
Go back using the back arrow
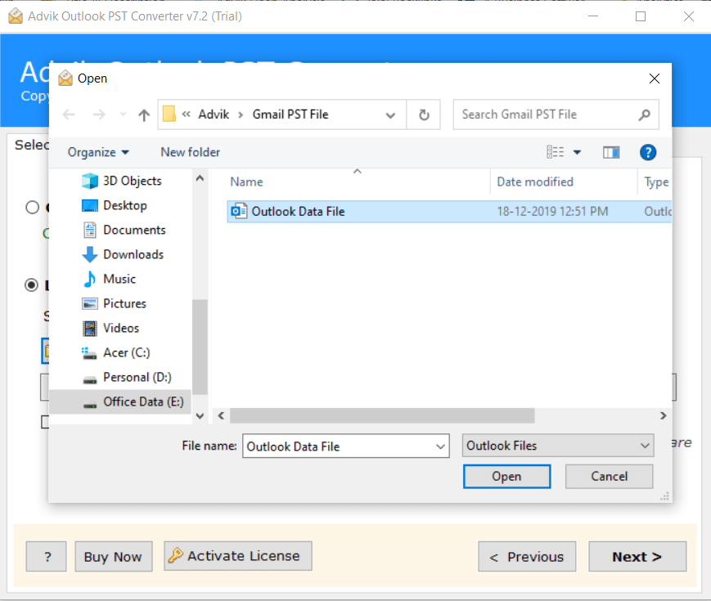pyautogui.click(x=69, y=114)
